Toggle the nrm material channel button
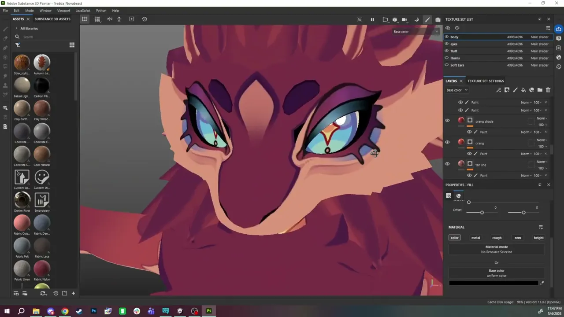Viewport: 564px width, 317px height. pyautogui.click(x=518, y=238)
